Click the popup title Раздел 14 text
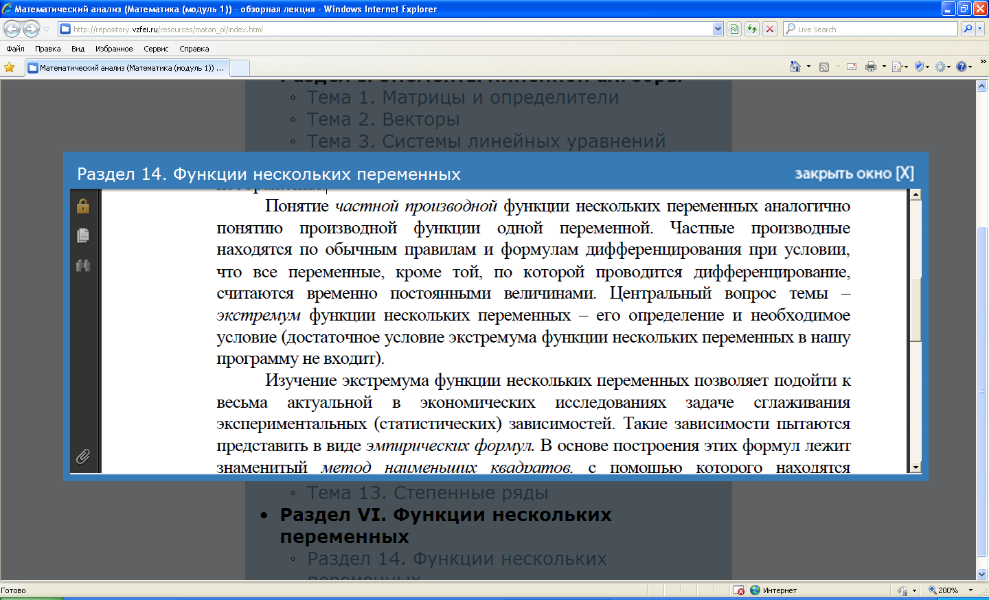The height and width of the screenshot is (600, 989). pos(269,174)
